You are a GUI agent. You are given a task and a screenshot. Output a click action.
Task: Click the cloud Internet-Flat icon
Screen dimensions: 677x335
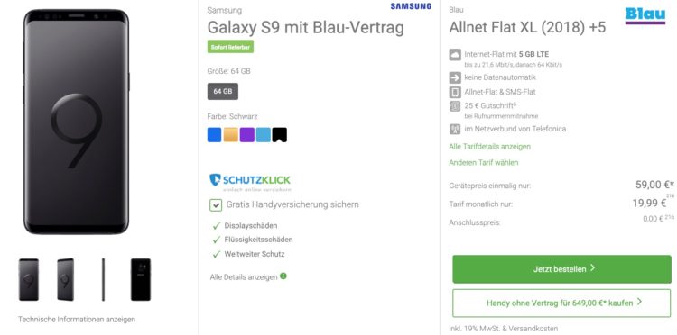pyautogui.click(x=455, y=55)
